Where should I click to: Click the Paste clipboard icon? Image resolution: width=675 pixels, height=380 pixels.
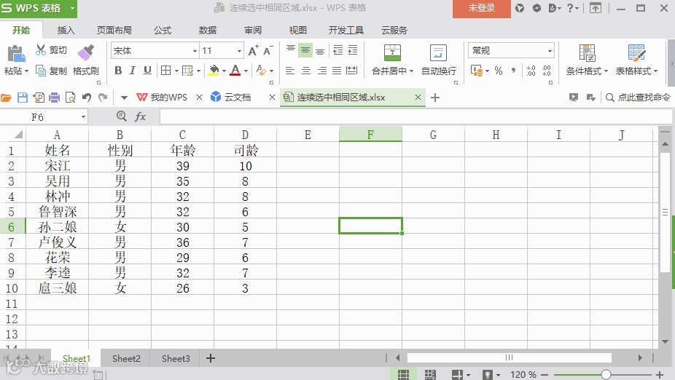[16, 55]
